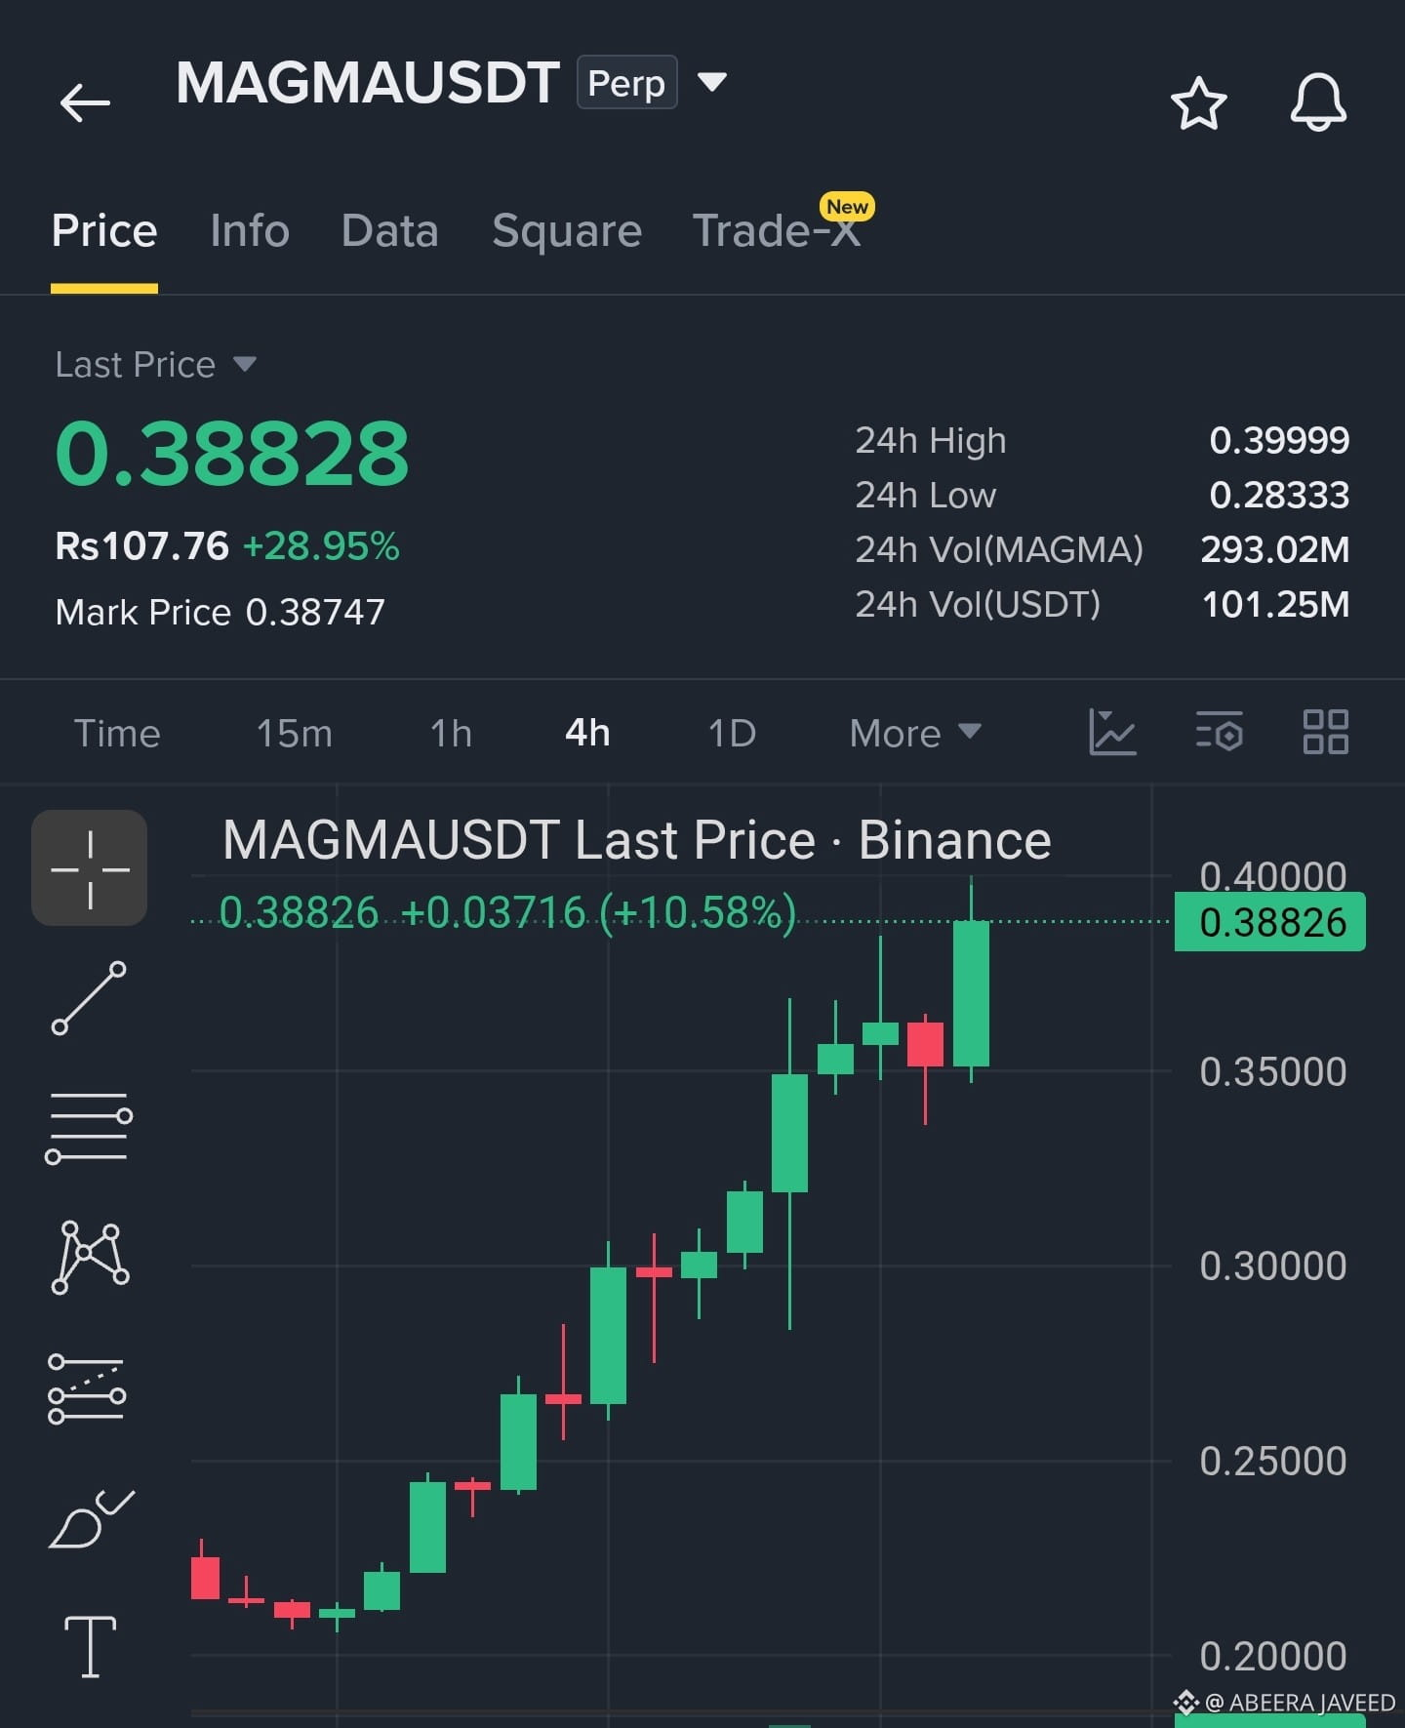Image resolution: width=1405 pixels, height=1728 pixels.
Task: Tap the 0.35000 price axis label
Action: (x=1273, y=1071)
